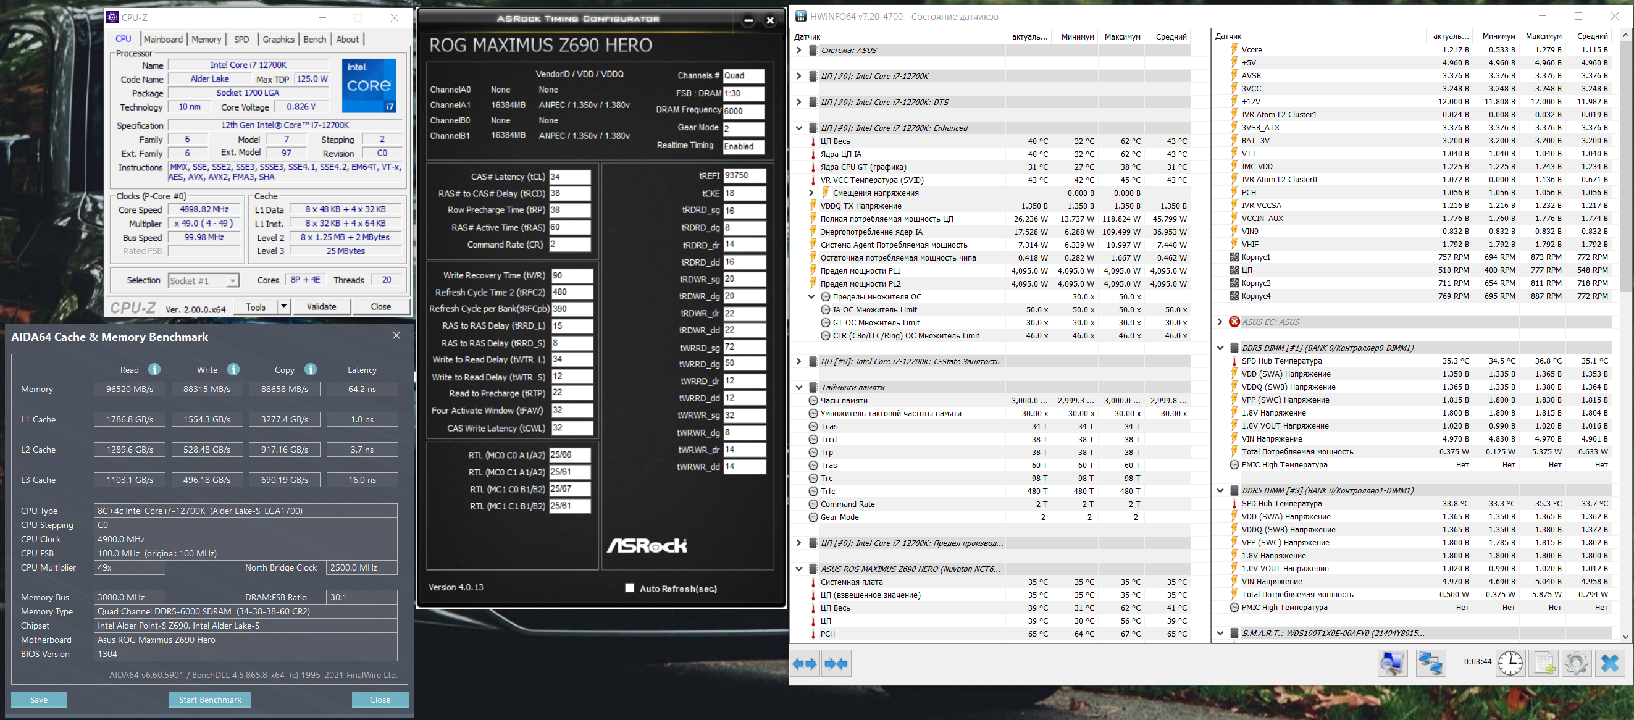Click the HWiNFO collapse columns arrows icon
The width and height of the screenshot is (1634, 720).
(836, 664)
